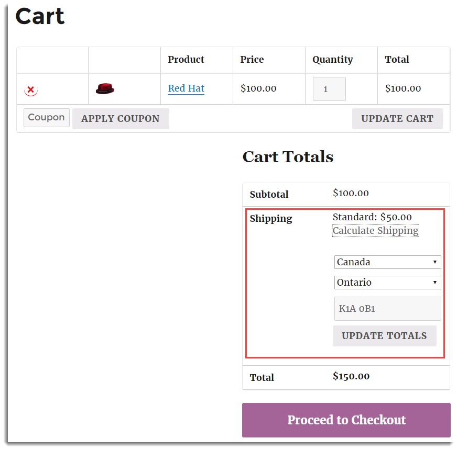Screen dimensions: 457x450
Task: Proceed to Checkout
Action: click(x=346, y=420)
